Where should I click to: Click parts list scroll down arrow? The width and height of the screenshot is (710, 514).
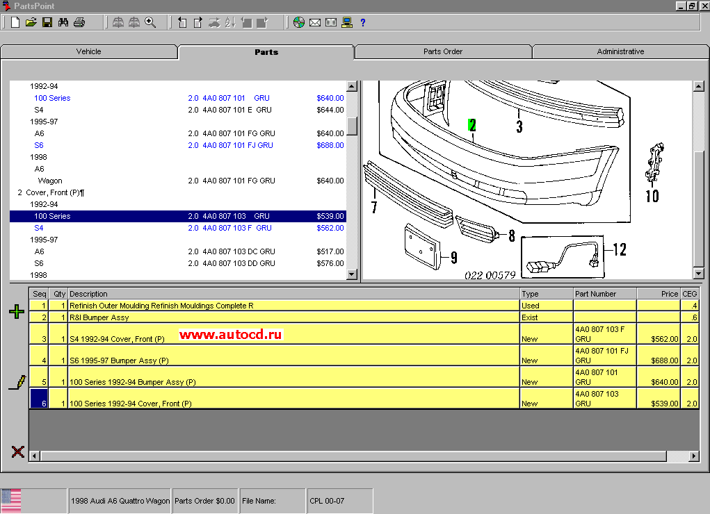[x=352, y=274]
